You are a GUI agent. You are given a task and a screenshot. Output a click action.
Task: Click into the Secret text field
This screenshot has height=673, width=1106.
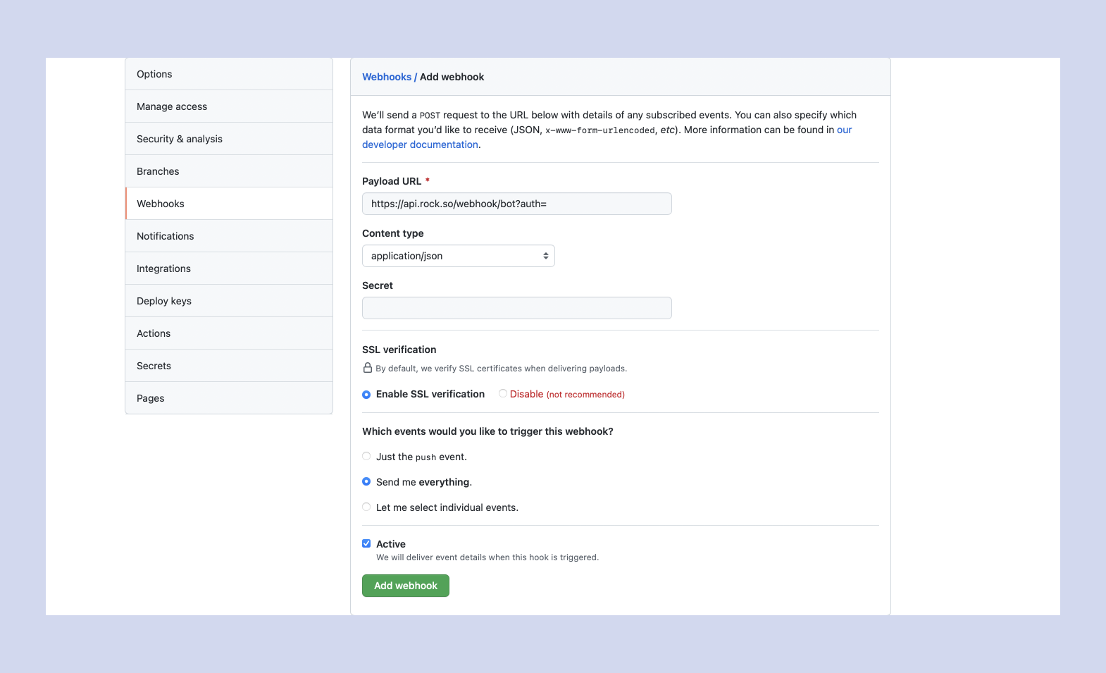(516, 308)
